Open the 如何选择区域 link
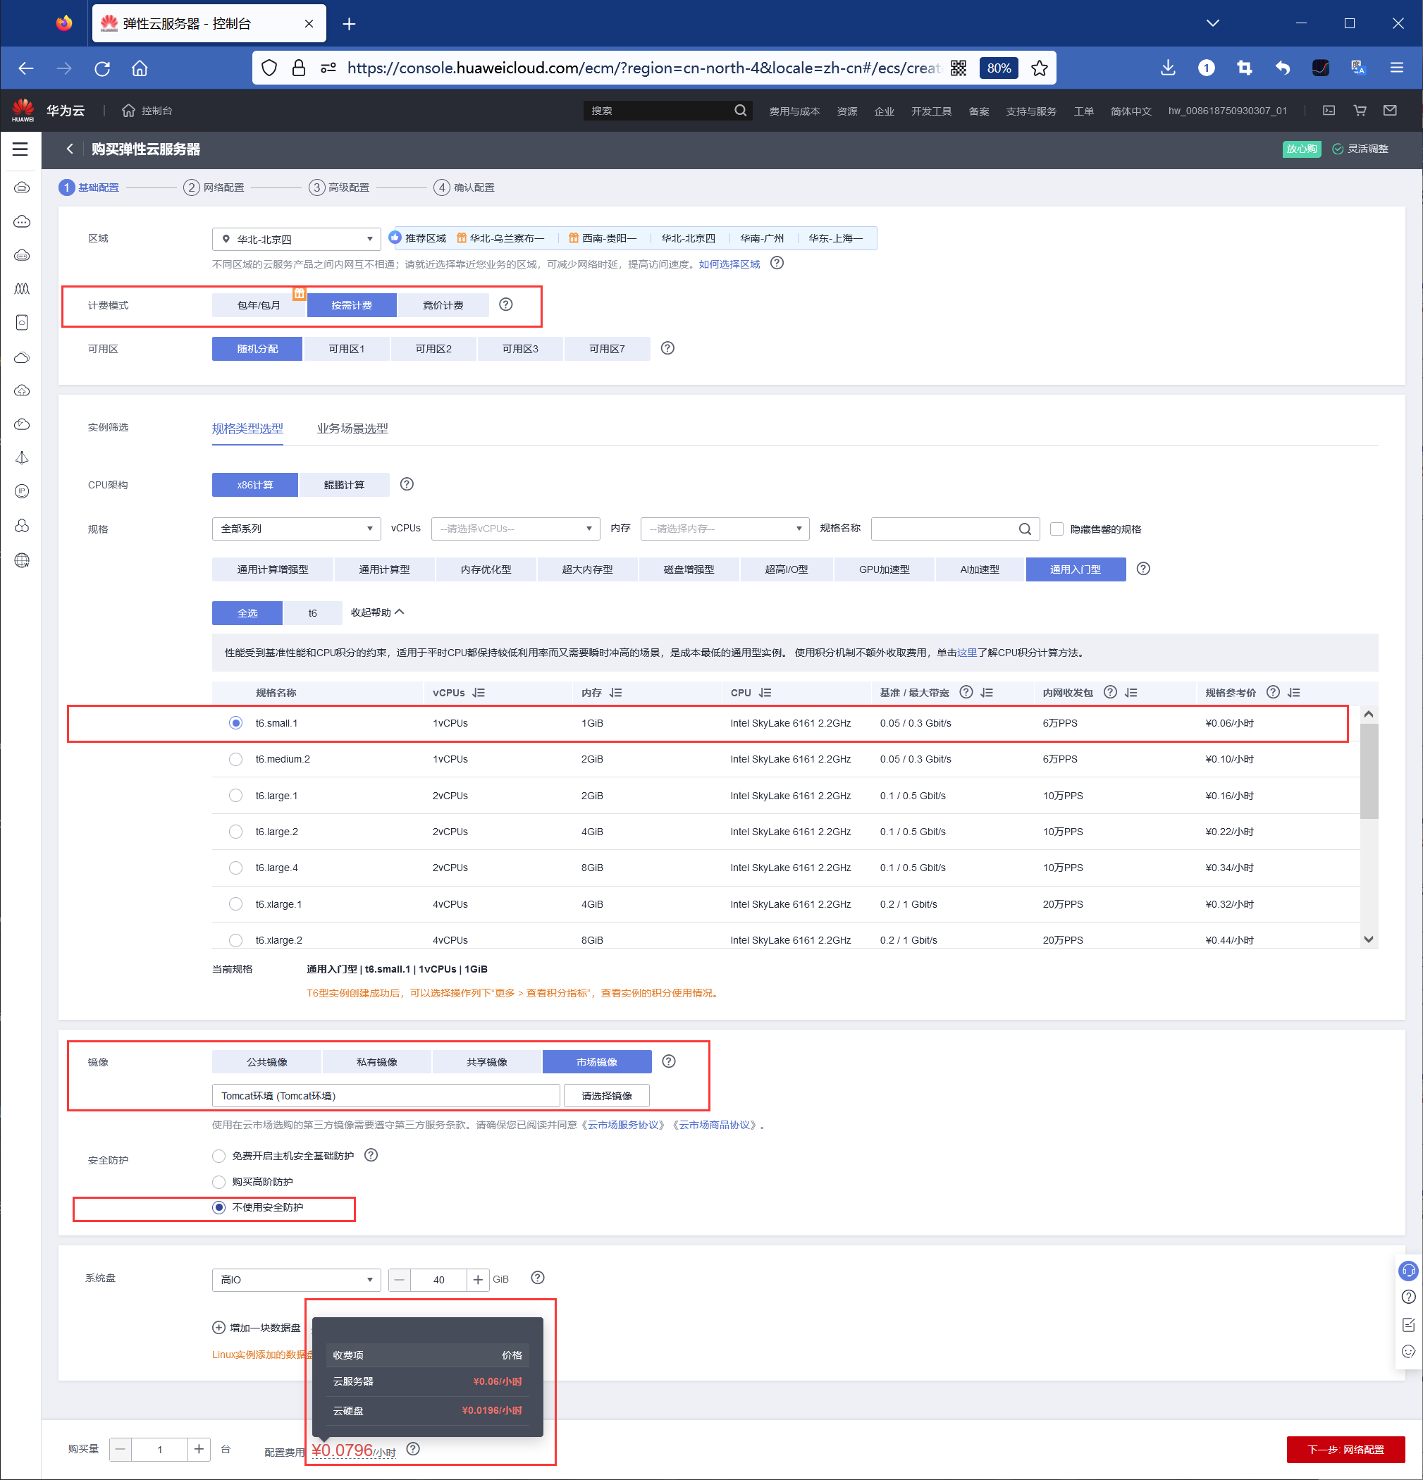Image resolution: width=1423 pixels, height=1480 pixels. tap(729, 264)
